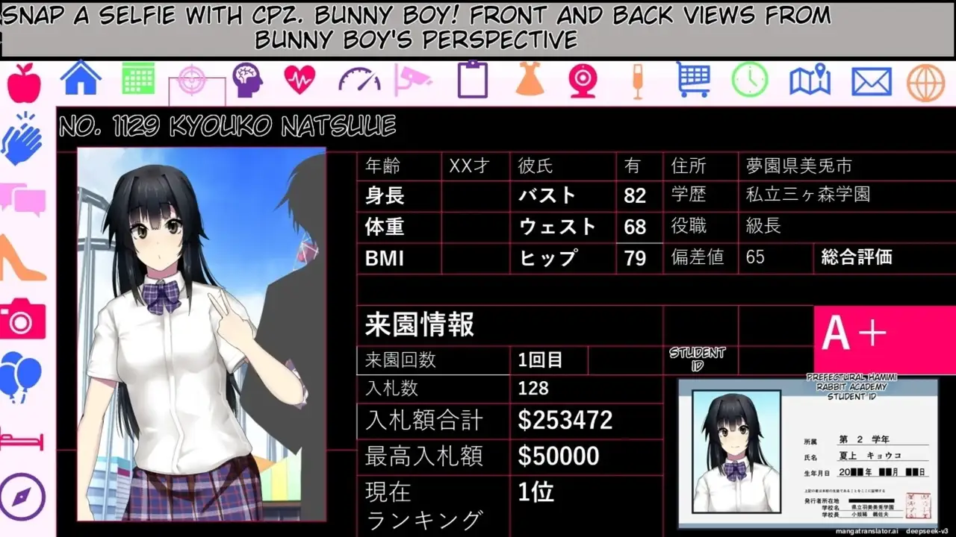Click the 最高入札額 label
Screen dimensions: 956x537
pyautogui.click(x=423, y=456)
